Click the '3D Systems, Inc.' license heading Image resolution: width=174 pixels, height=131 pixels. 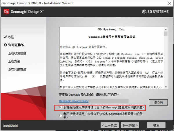112,29
